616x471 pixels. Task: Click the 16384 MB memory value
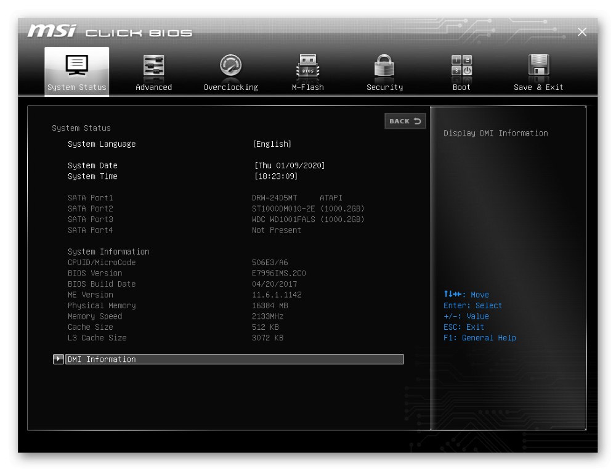click(270, 306)
